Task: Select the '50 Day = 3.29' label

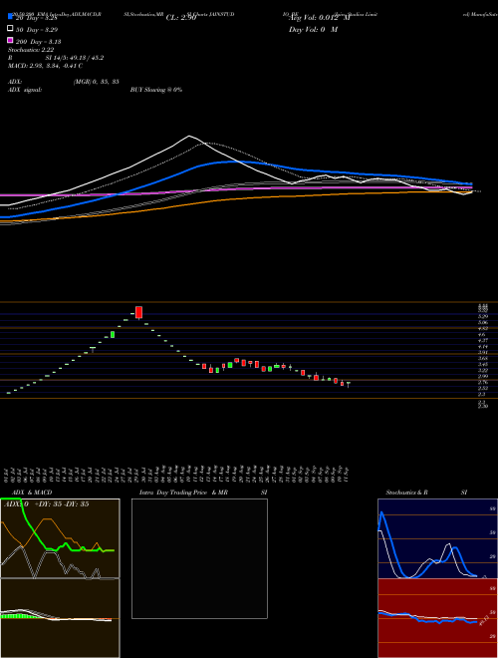Action: [x=37, y=30]
